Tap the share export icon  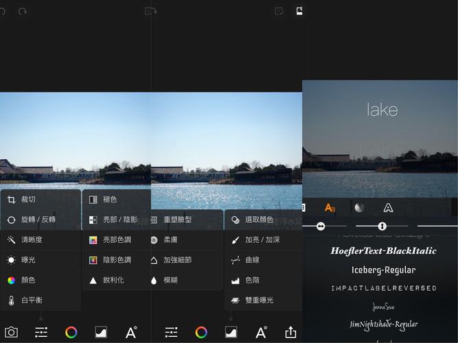click(x=290, y=332)
